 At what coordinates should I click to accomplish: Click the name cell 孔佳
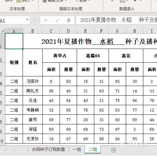(32, 100)
